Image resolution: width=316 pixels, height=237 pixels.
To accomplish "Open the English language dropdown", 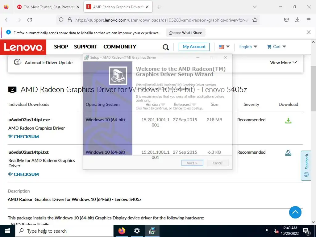I will pyautogui.click(x=248, y=47).
